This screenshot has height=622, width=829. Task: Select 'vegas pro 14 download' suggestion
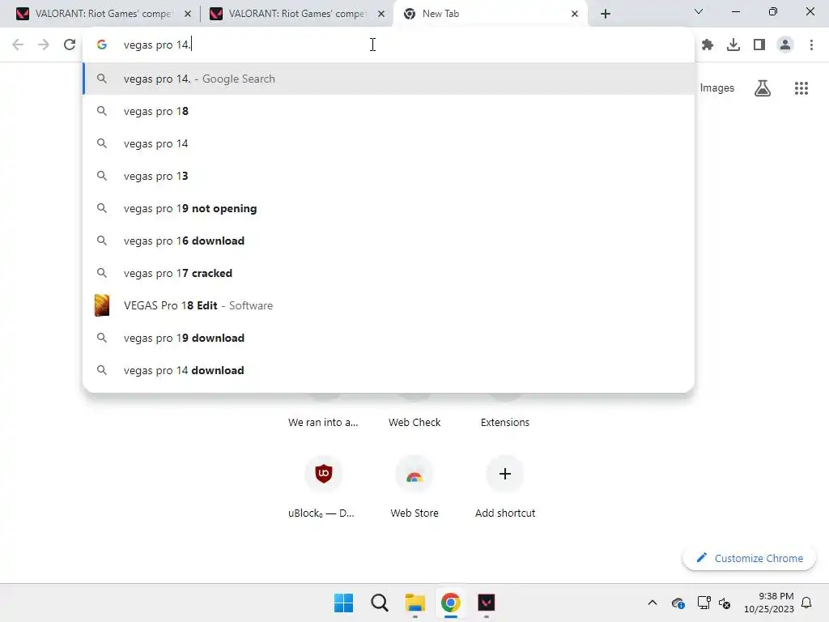(389, 370)
